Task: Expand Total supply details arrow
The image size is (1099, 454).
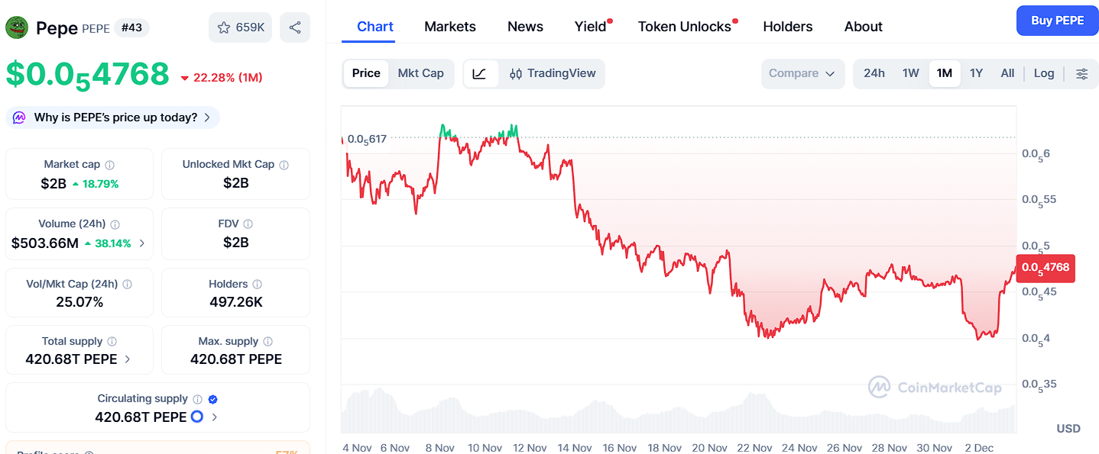Action: 128,359
